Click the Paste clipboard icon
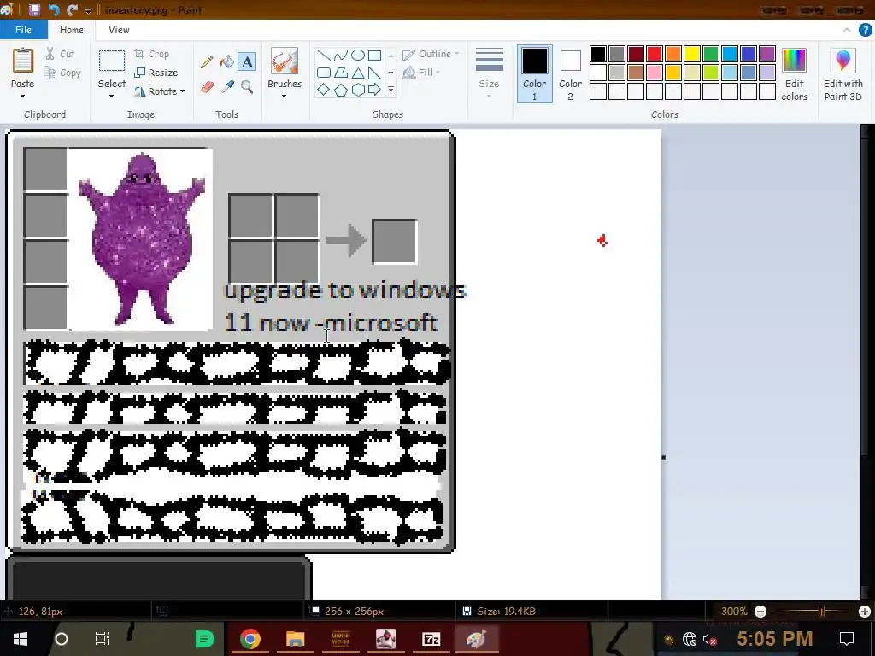This screenshot has width=875, height=656. coord(23,61)
